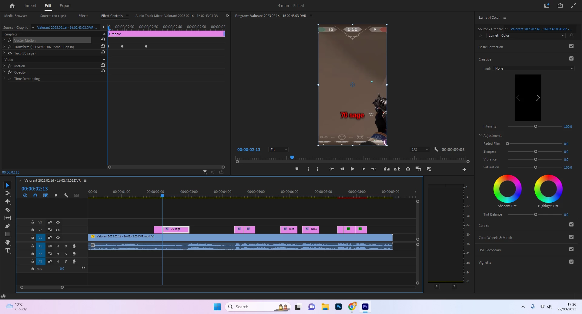Open the HSL Secondary section
This screenshot has width=582, height=314.
pos(490,250)
